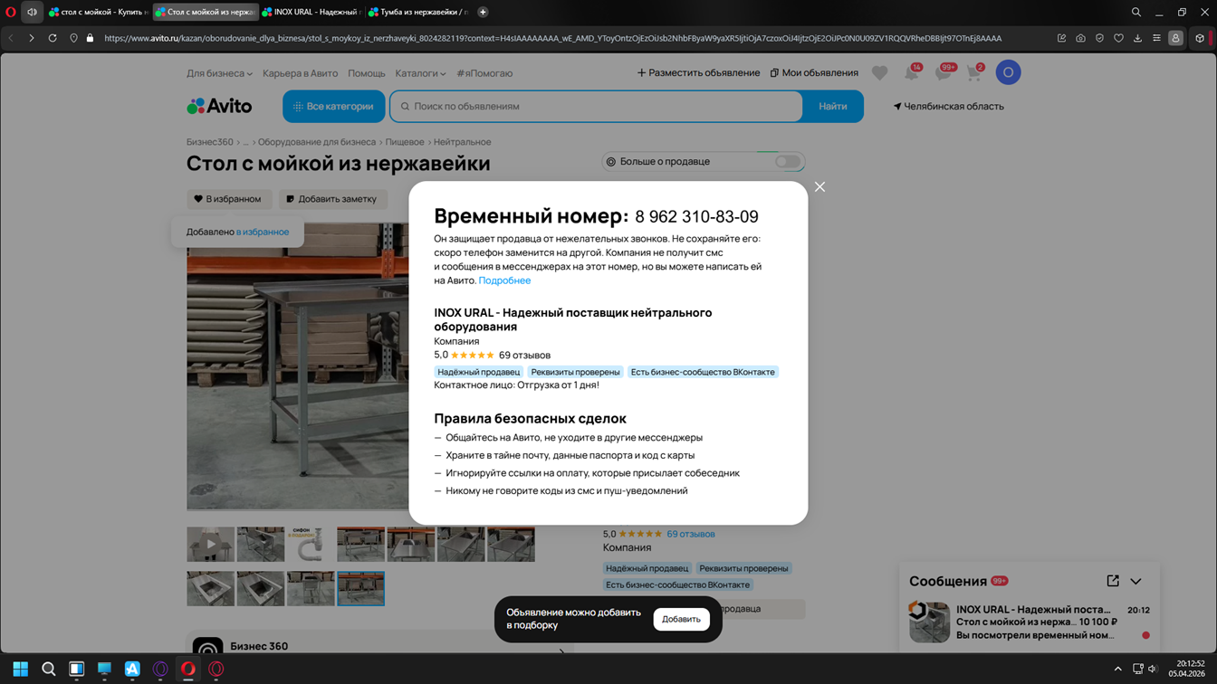Collapse the 'Сообщения' widget chevron

1136,581
